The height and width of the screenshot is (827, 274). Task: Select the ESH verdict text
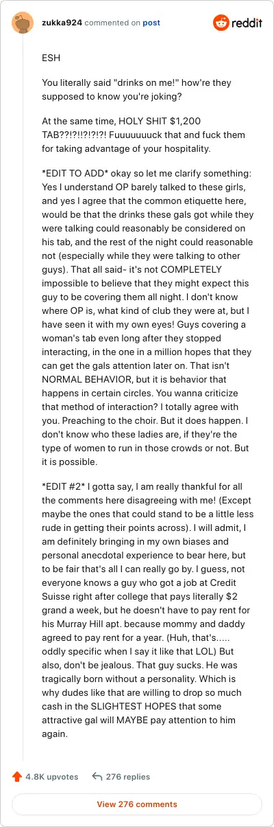click(51, 57)
